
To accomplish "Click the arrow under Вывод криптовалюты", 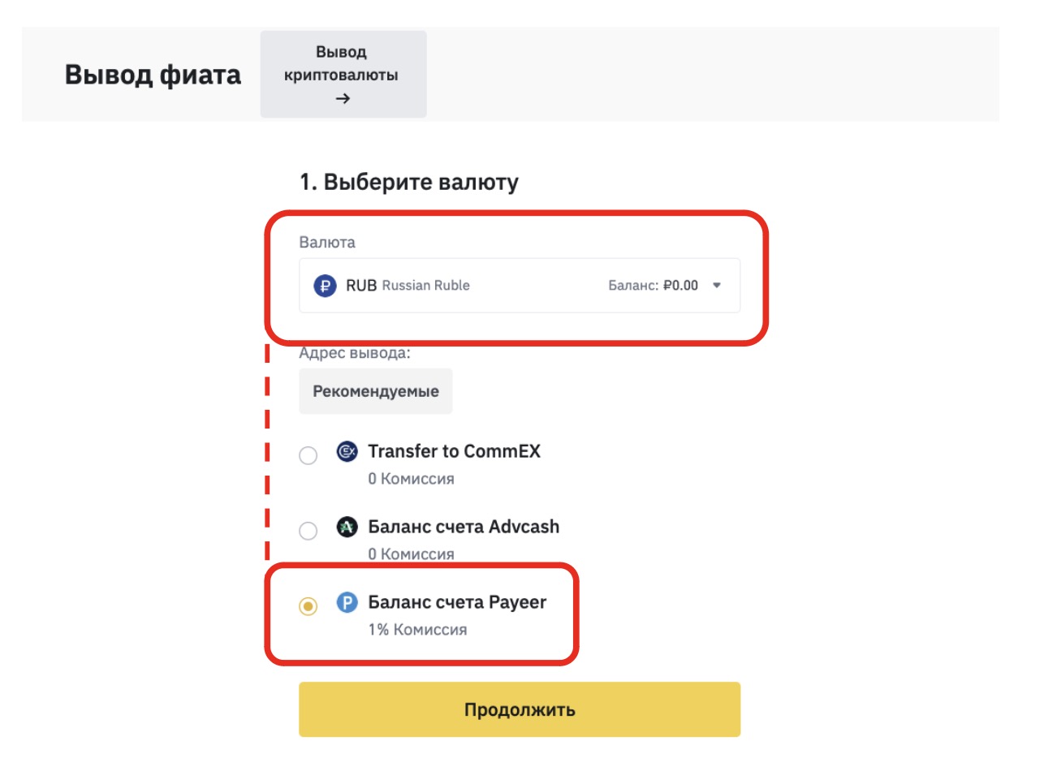I will pyautogui.click(x=343, y=98).
